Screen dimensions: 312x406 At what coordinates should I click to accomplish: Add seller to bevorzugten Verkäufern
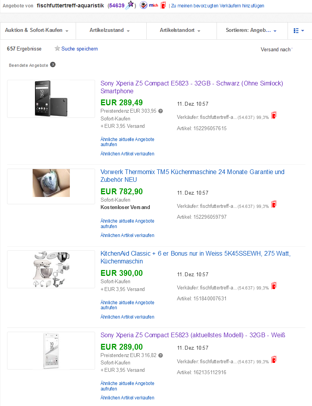click(x=218, y=6)
